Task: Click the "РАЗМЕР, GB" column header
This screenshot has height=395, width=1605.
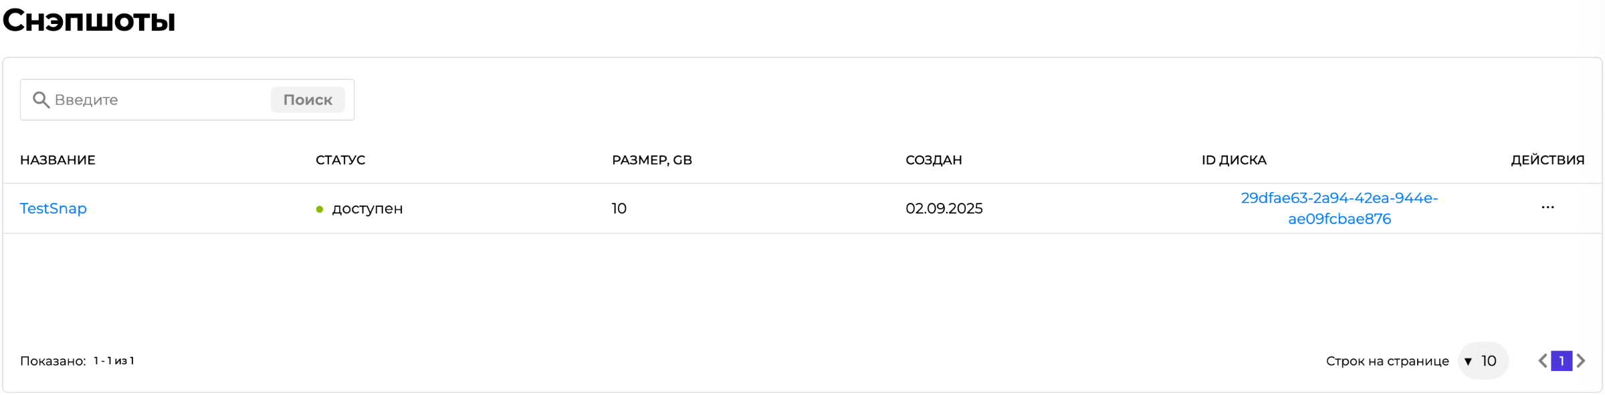Action: click(x=651, y=160)
